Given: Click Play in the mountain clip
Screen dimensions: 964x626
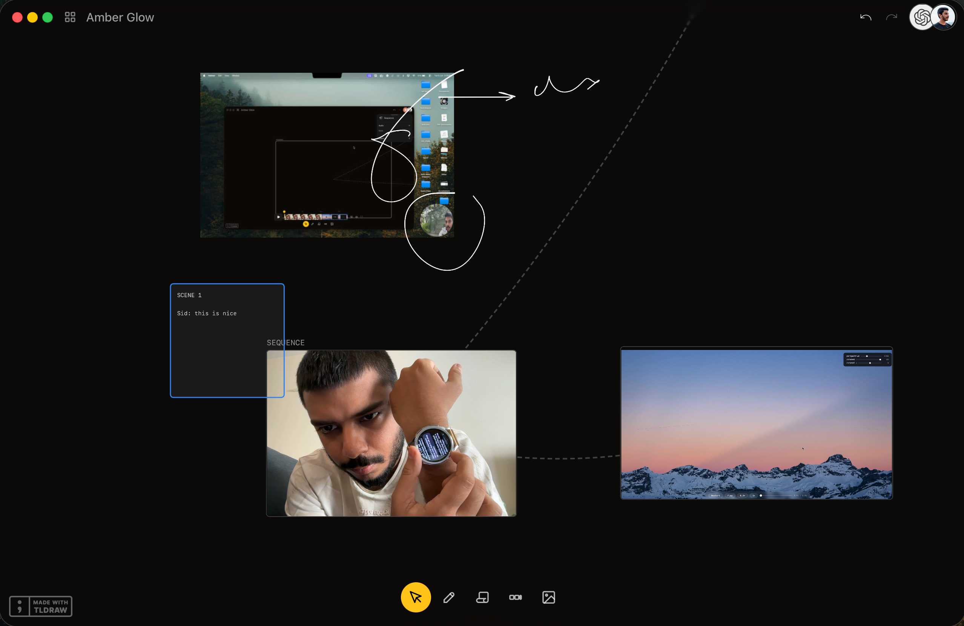Looking at the screenshot, I should 730,495.
